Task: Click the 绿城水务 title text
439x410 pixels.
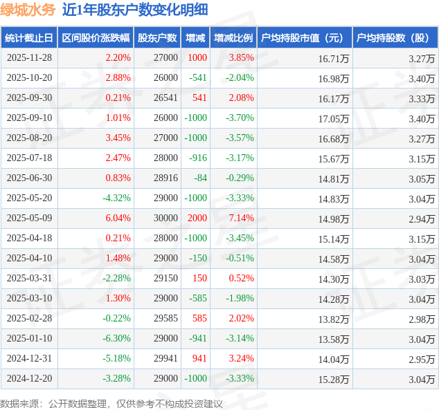Action: tap(28, 10)
